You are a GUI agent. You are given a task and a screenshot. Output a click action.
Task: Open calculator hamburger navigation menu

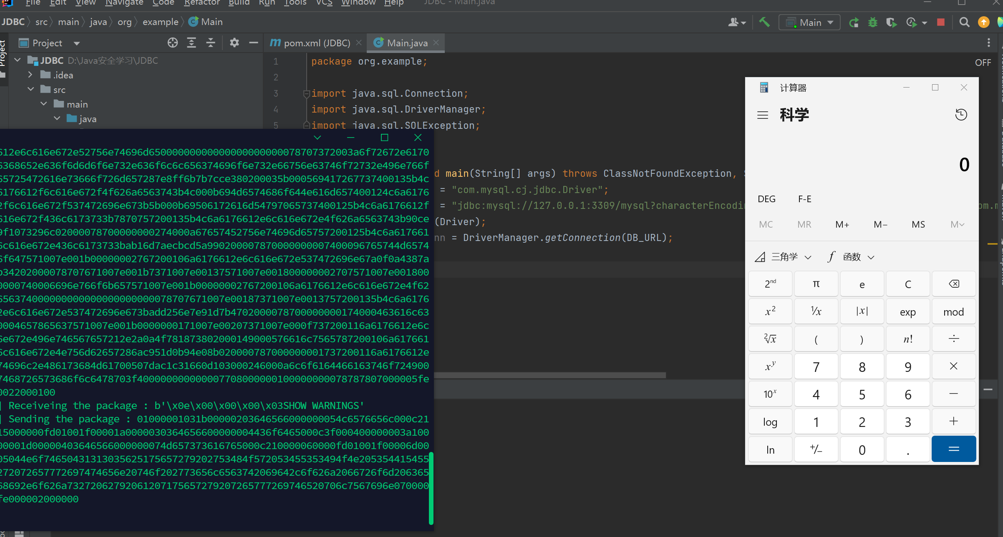(763, 115)
